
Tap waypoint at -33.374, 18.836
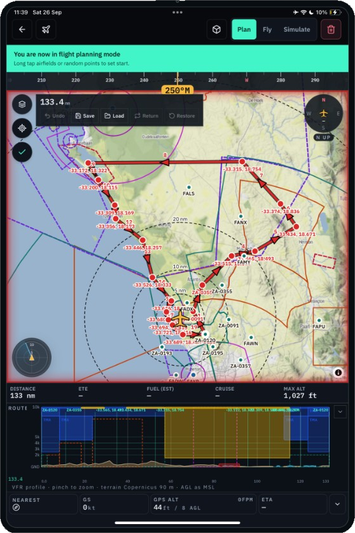point(280,204)
